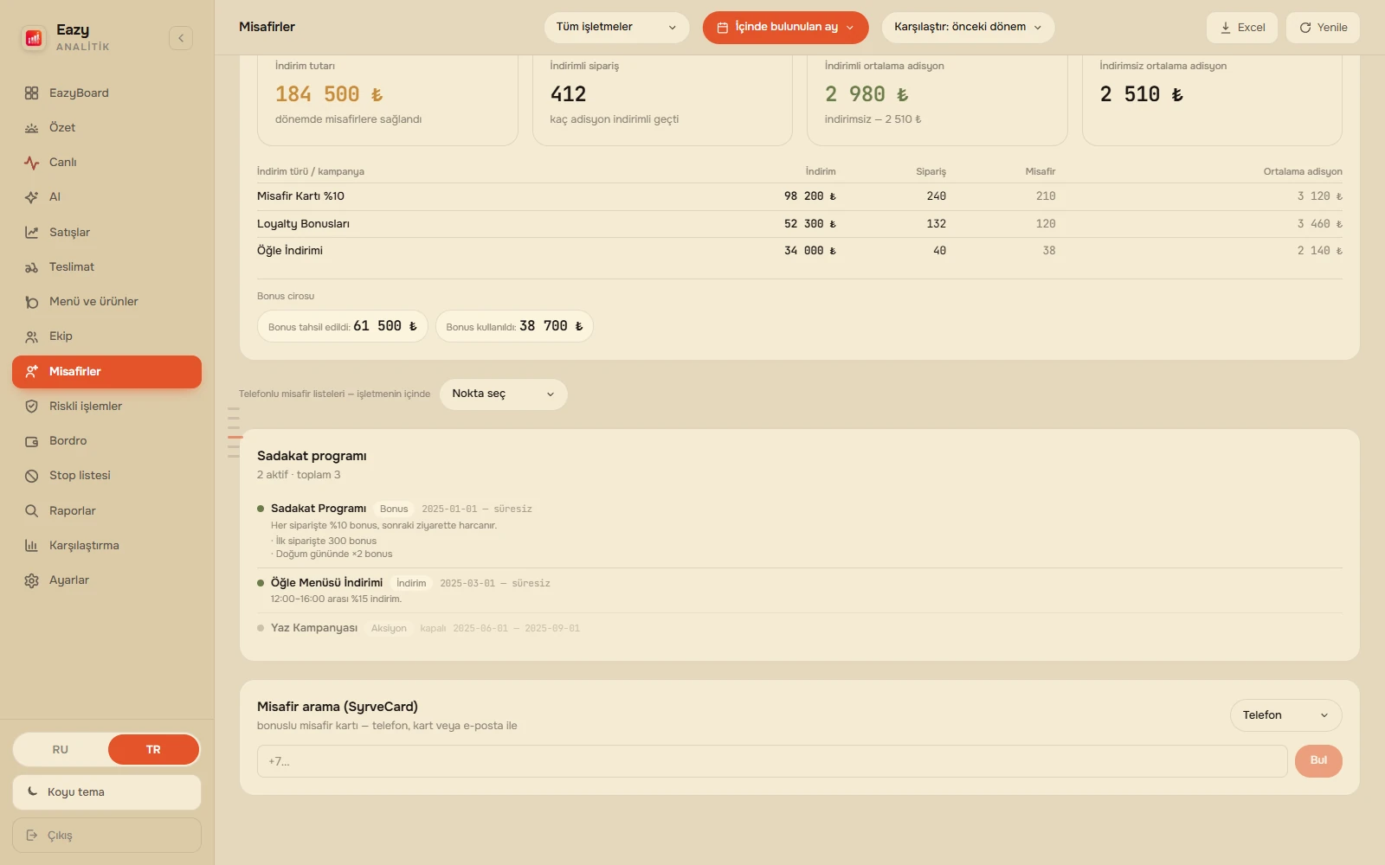Click the Stop listesi ban icon
This screenshot has width=1385, height=865.
point(32,476)
